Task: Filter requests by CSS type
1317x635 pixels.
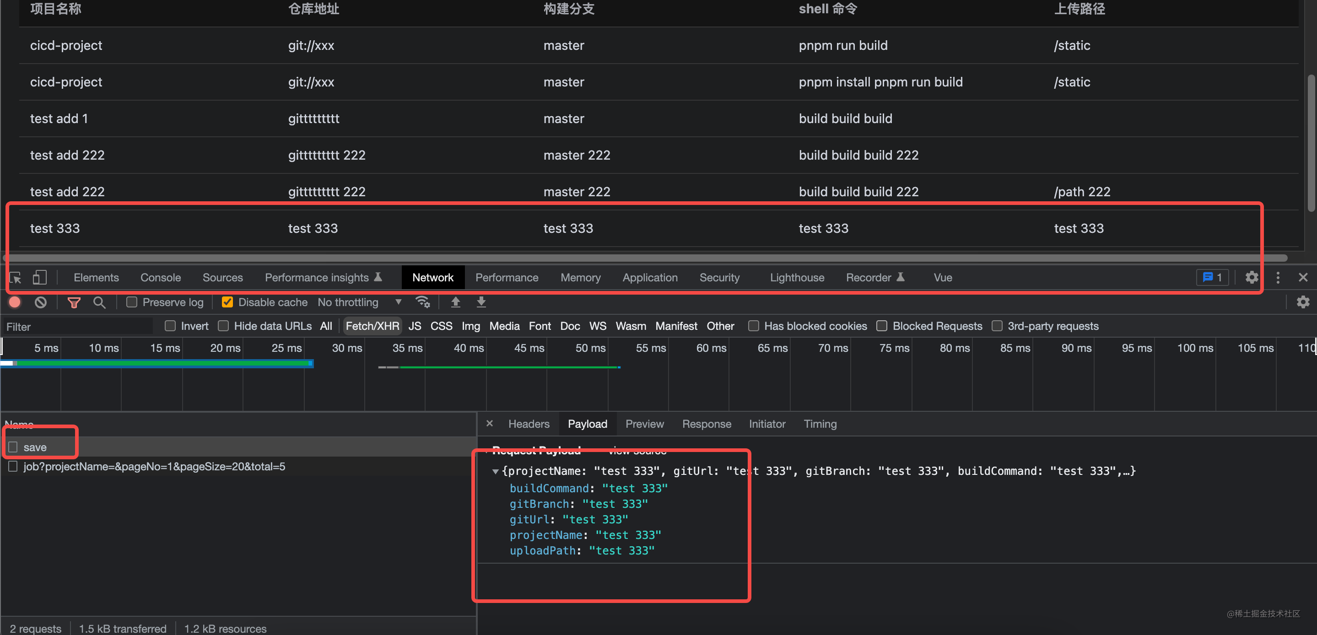Action: pyautogui.click(x=441, y=326)
